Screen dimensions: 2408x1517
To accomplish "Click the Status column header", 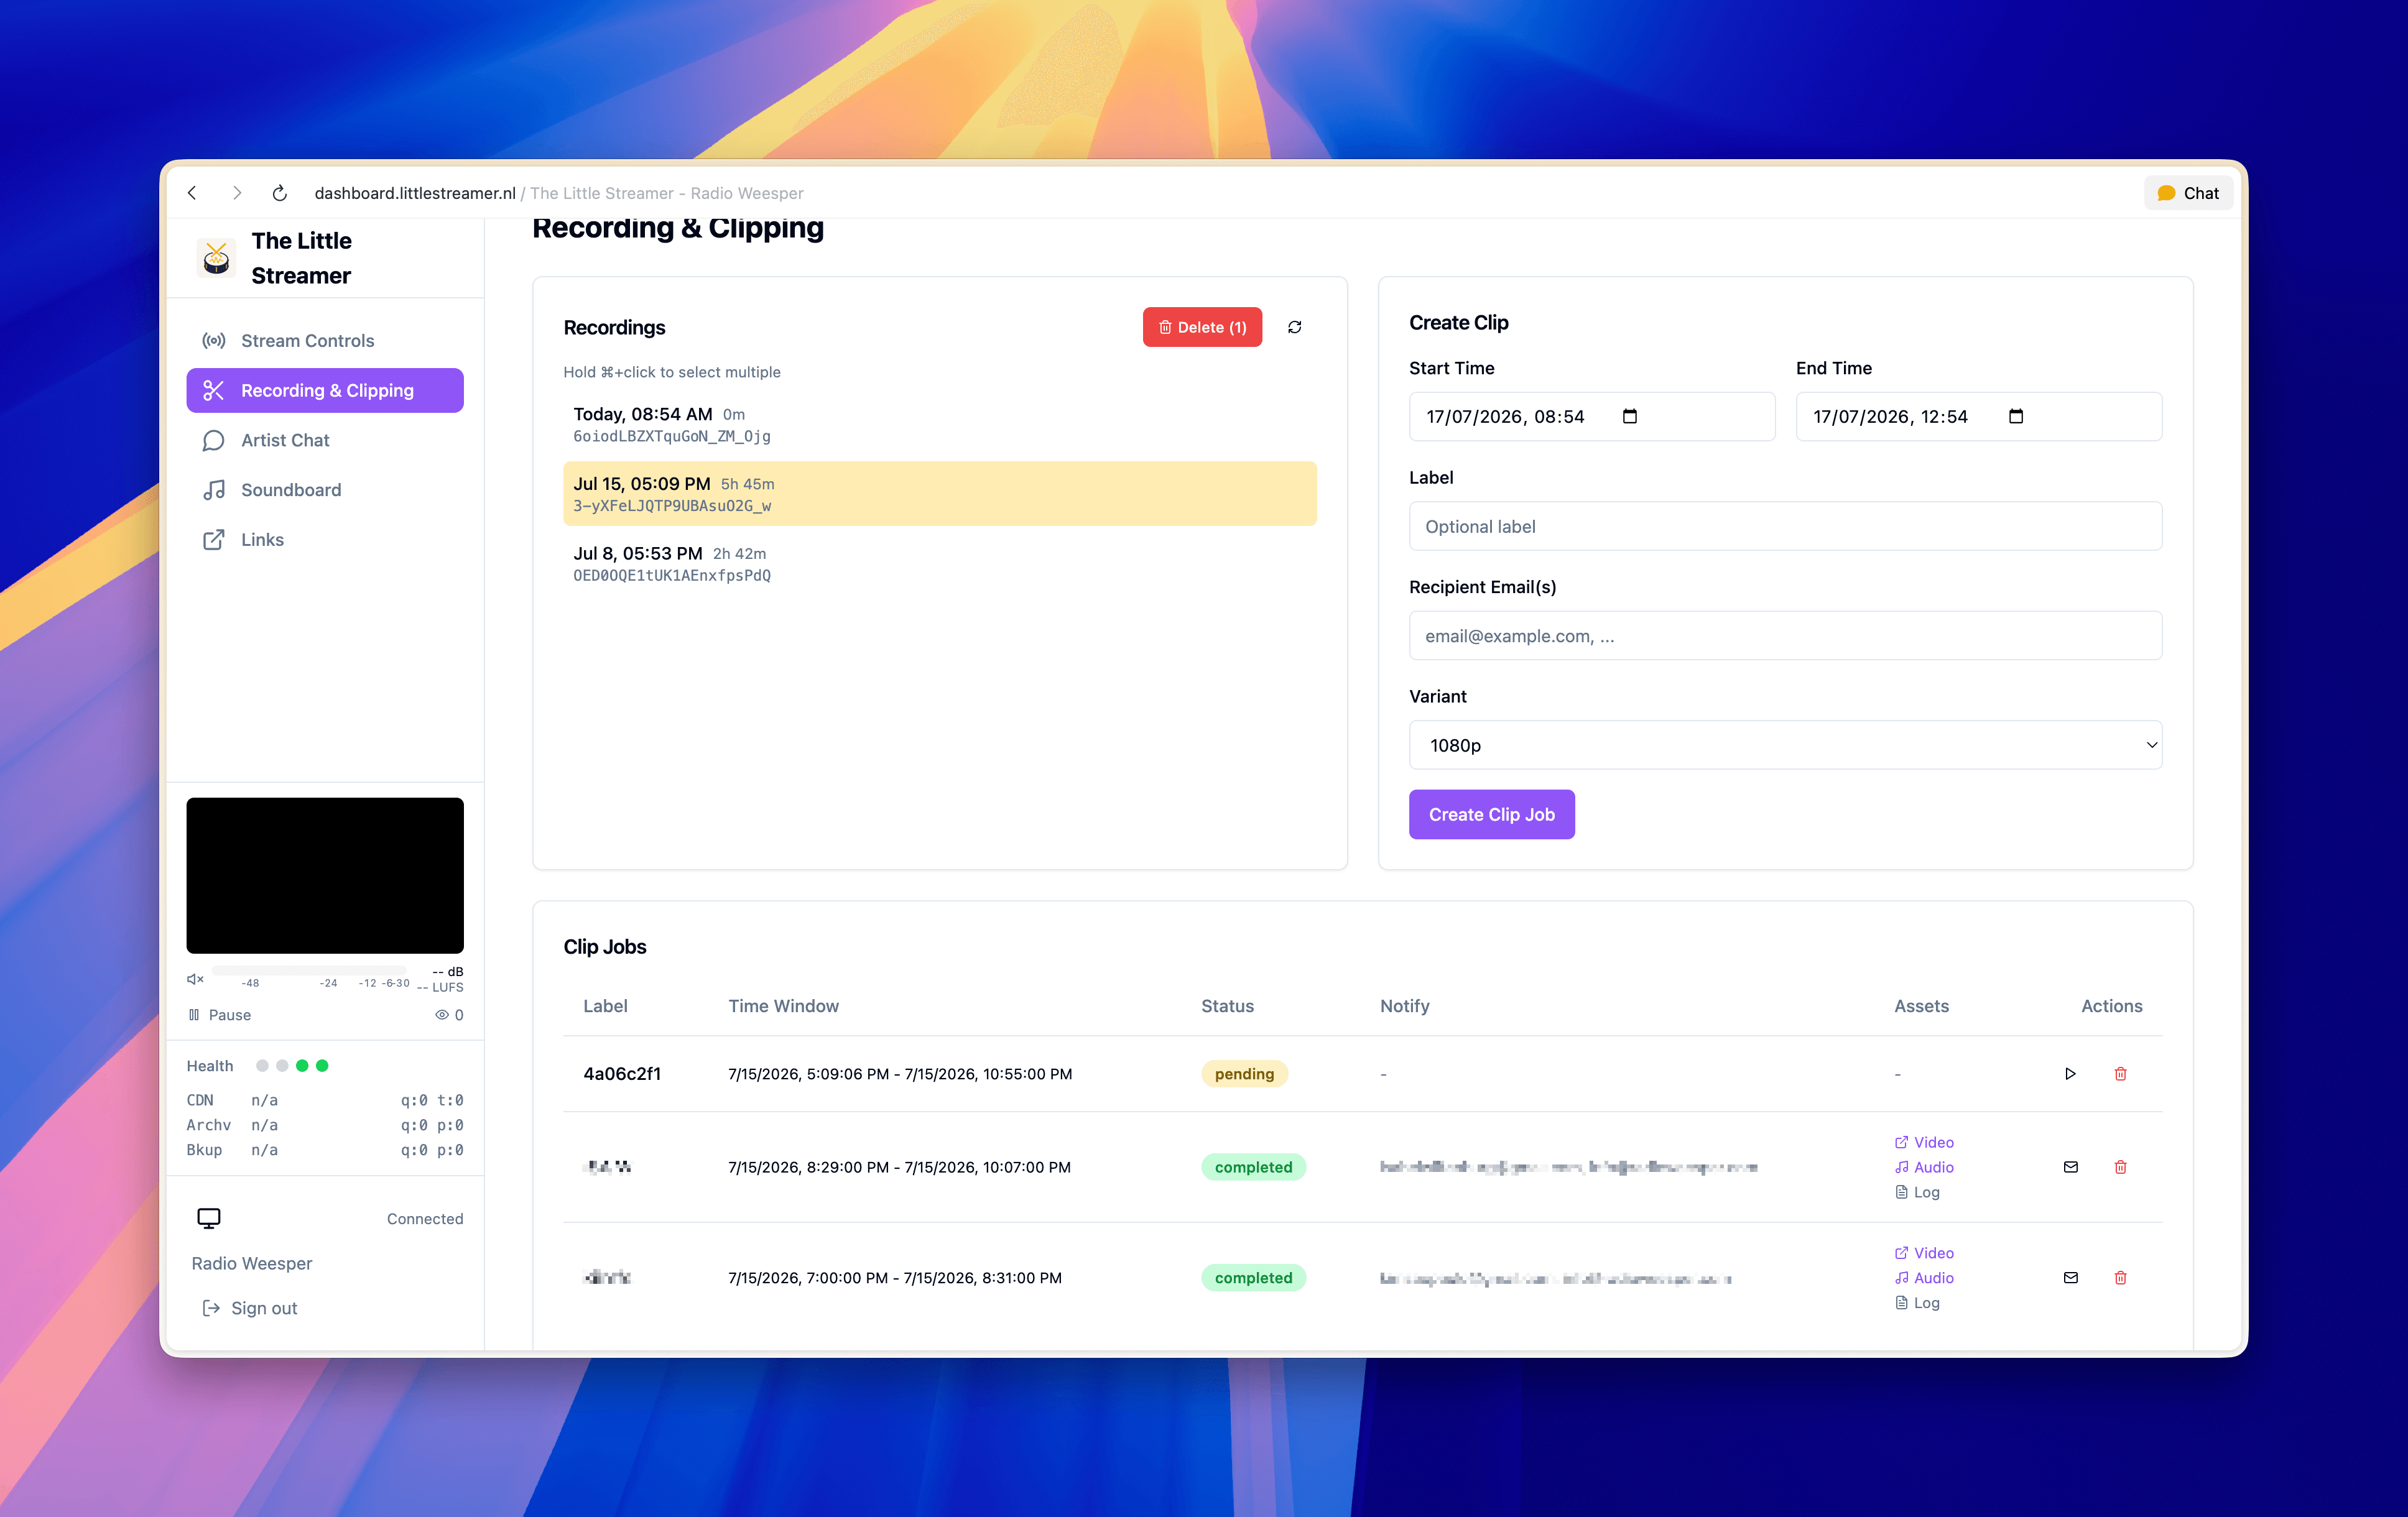I will click(x=1227, y=1006).
